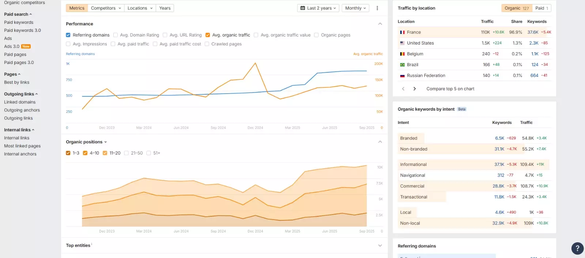Expand the Top entities section

point(380,246)
